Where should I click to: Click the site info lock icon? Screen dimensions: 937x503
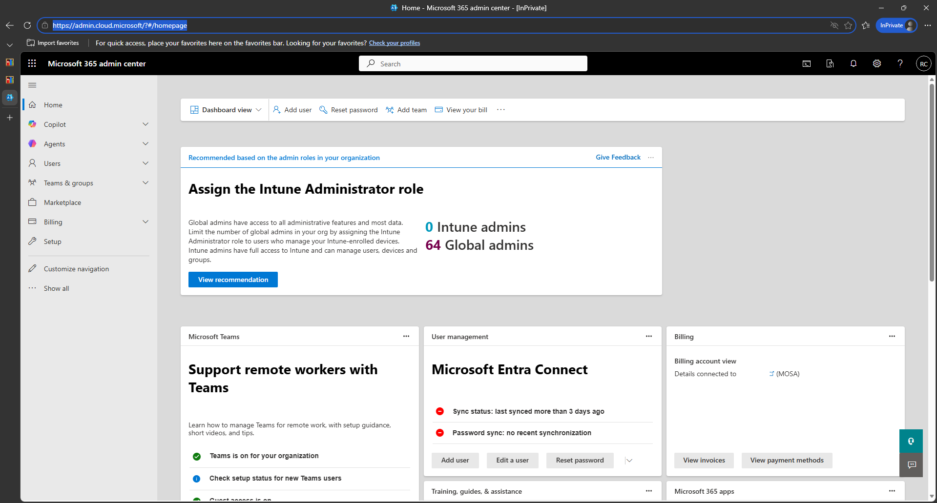tap(45, 25)
